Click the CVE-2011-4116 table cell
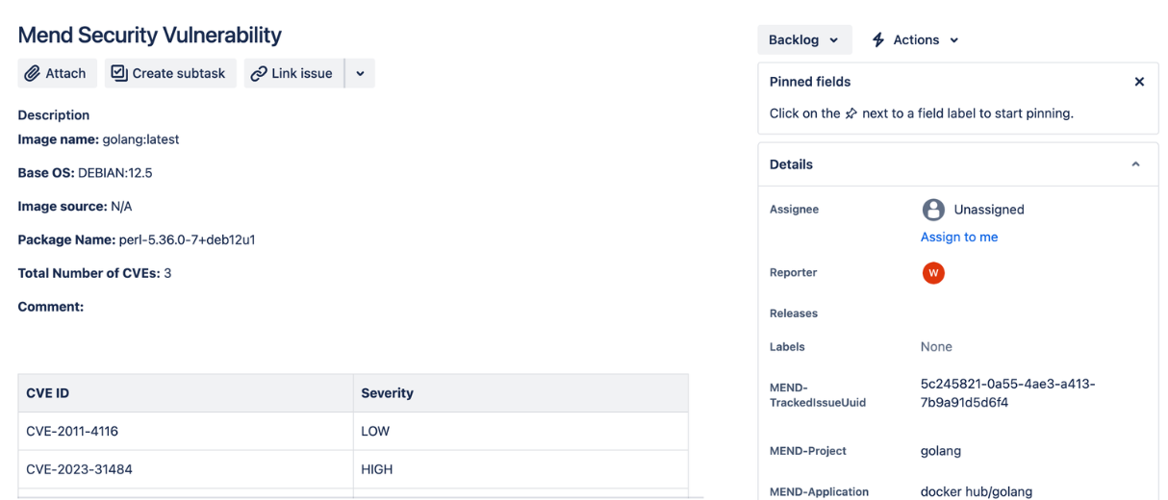This screenshot has width=1168, height=500. tap(72, 431)
